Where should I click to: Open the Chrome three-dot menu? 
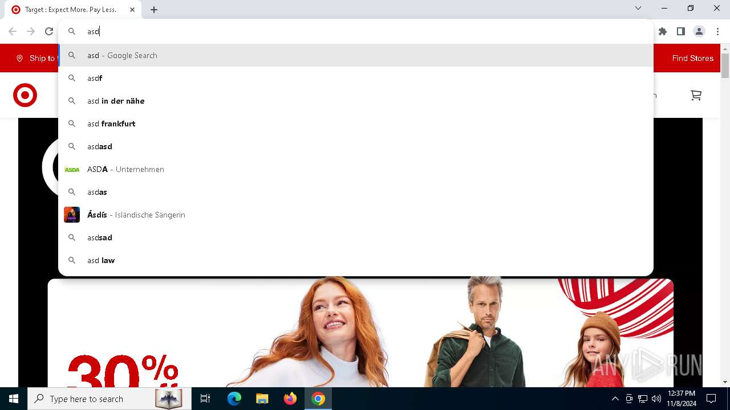point(717,31)
